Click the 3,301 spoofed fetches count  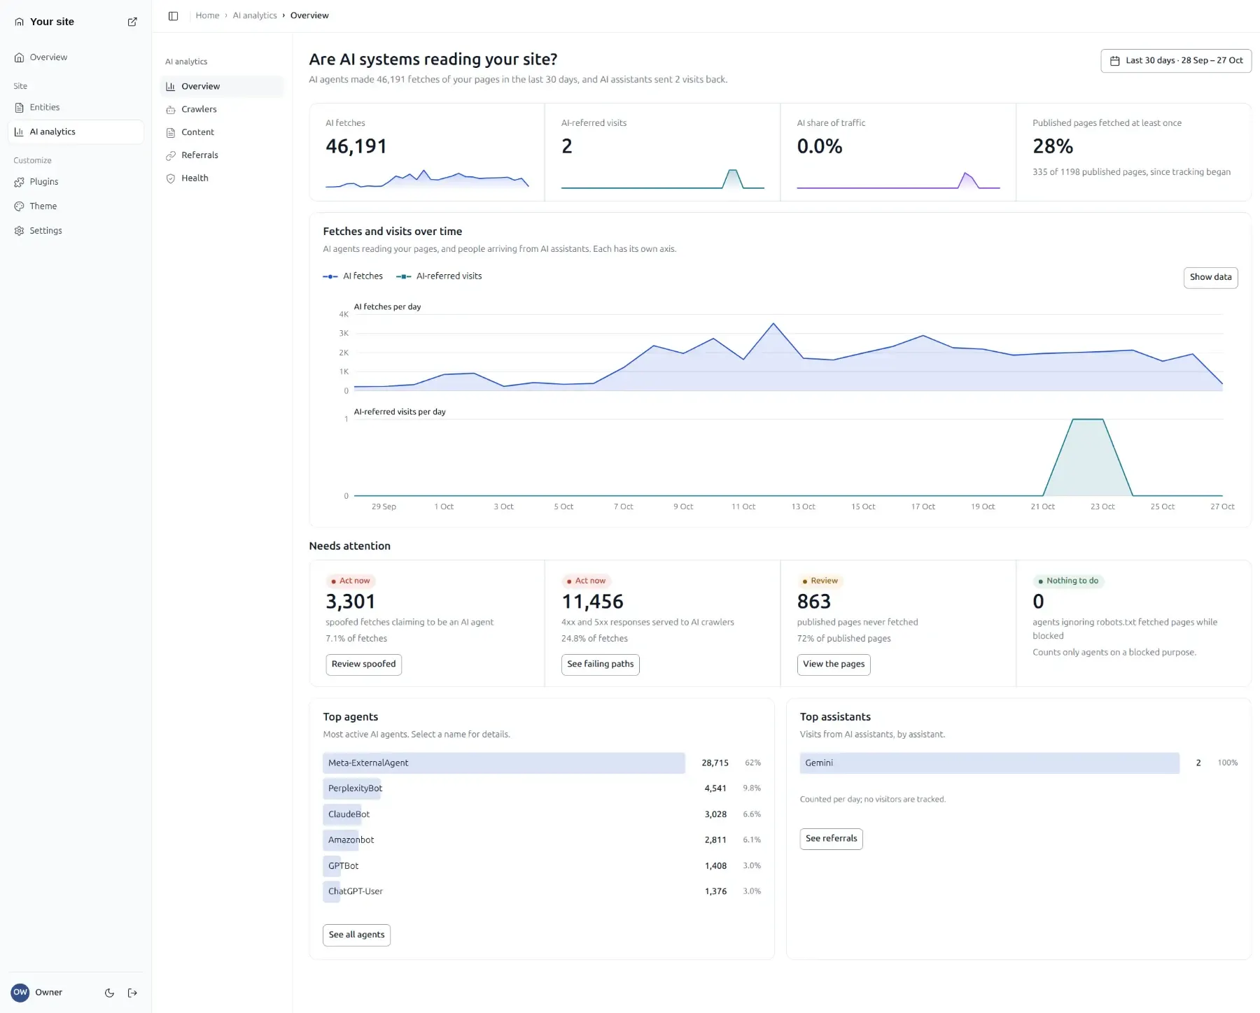[x=350, y=602]
